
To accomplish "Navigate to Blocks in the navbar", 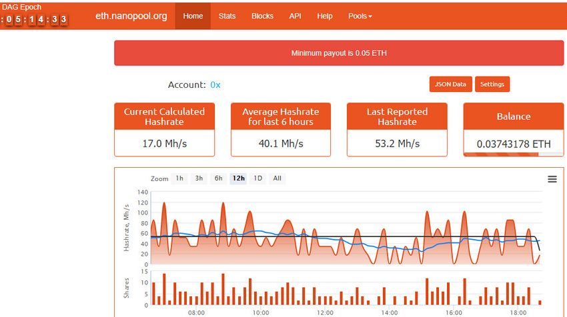I will click(262, 15).
